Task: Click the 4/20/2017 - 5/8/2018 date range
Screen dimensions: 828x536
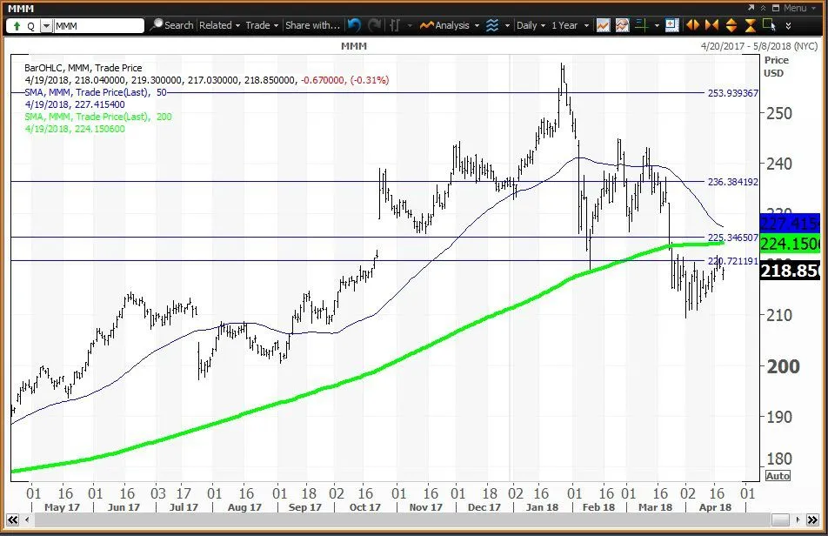Action: (x=758, y=46)
